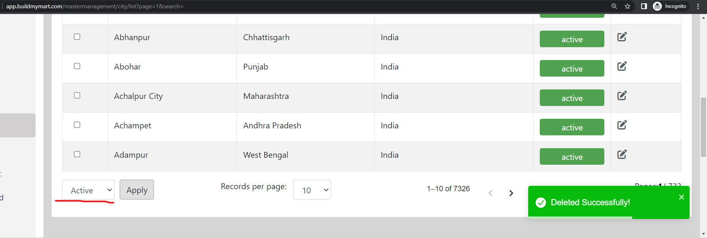
Task: Toggle active status for Achampet
Action: [572, 127]
